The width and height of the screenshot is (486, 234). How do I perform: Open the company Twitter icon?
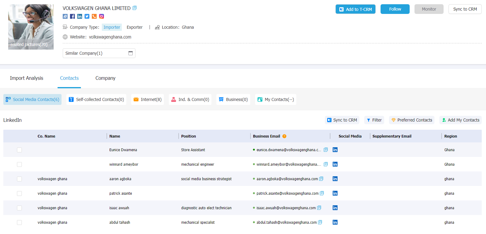(87, 16)
